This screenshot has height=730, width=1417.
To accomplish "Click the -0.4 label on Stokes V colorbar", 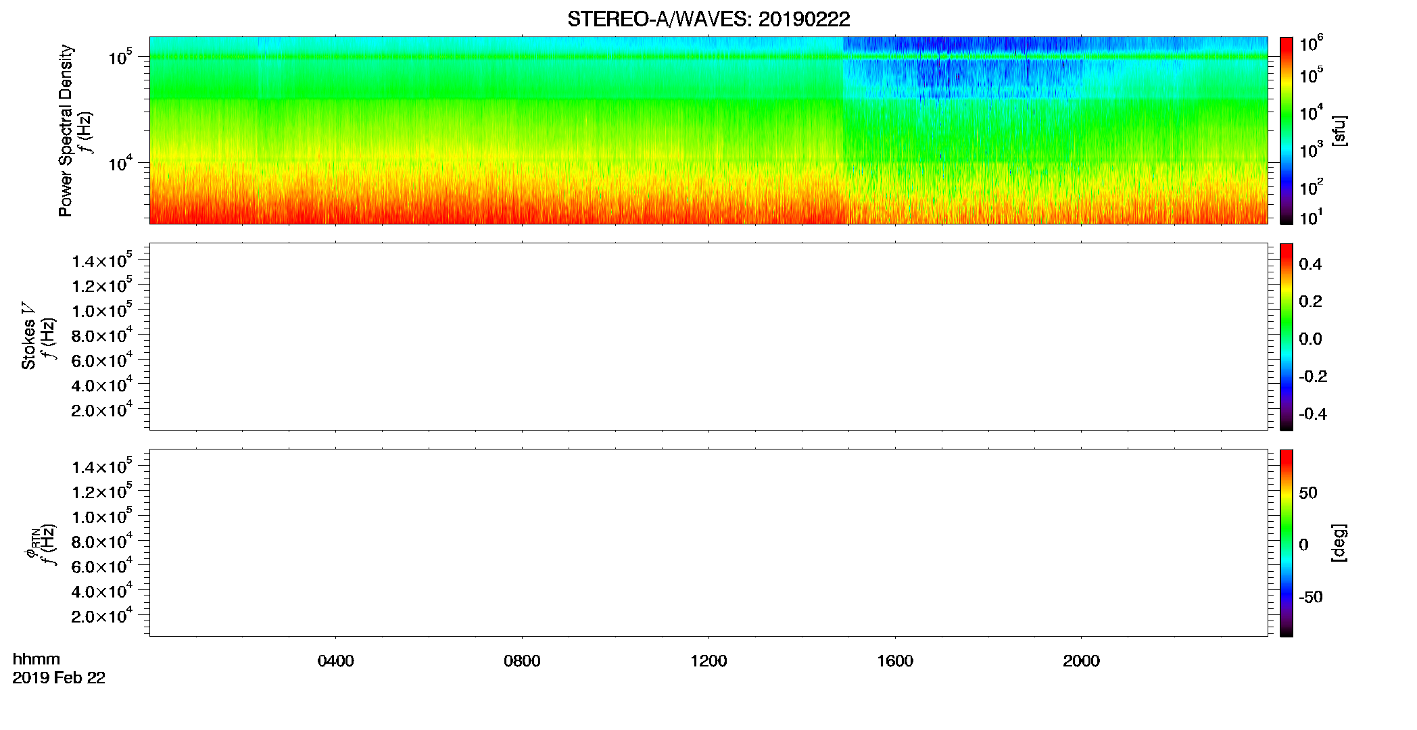I will coord(1313,414).
